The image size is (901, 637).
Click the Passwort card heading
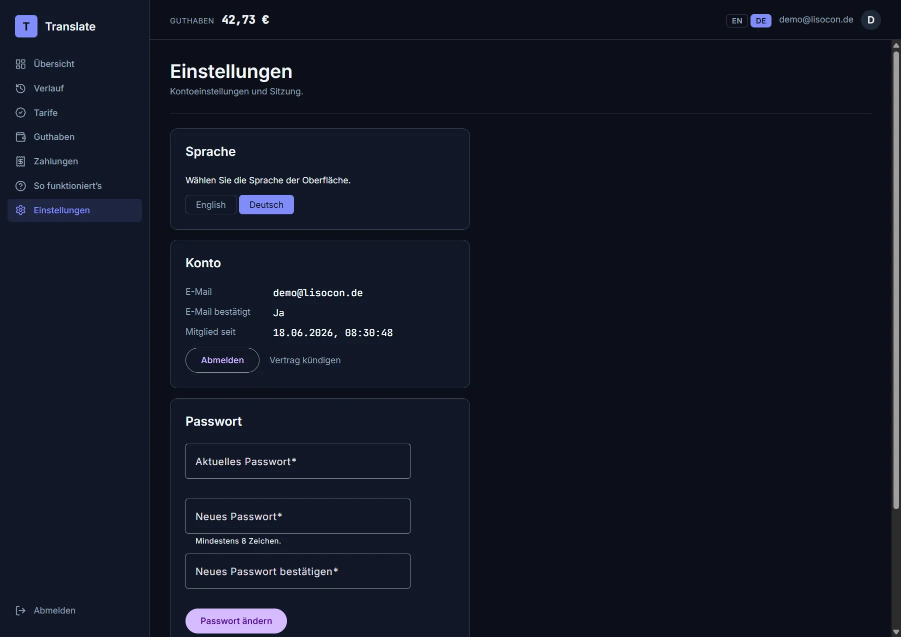point(213,422)
